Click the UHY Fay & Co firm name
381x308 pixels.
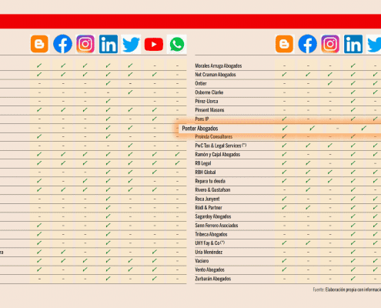[x=209, y=243]
